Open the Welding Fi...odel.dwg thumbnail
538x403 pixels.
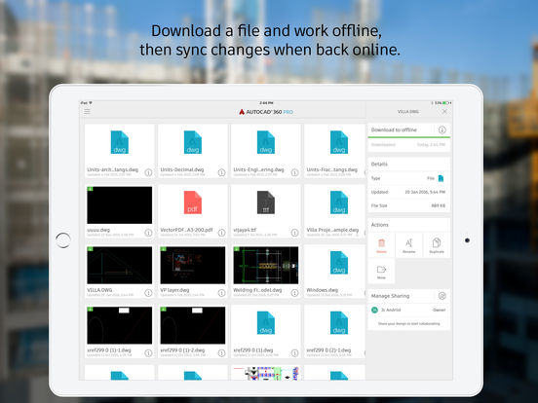click(x=266, y=265)
